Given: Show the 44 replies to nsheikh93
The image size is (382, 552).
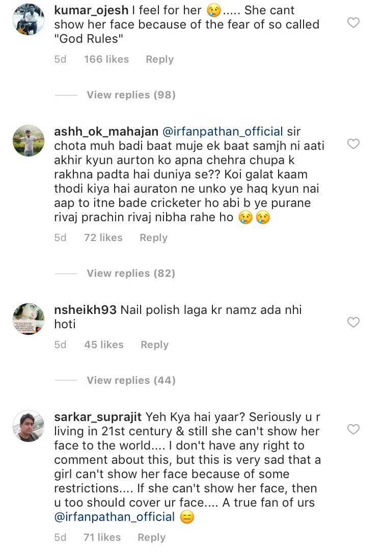Looking at the screenshot, I should coord(131,380).
